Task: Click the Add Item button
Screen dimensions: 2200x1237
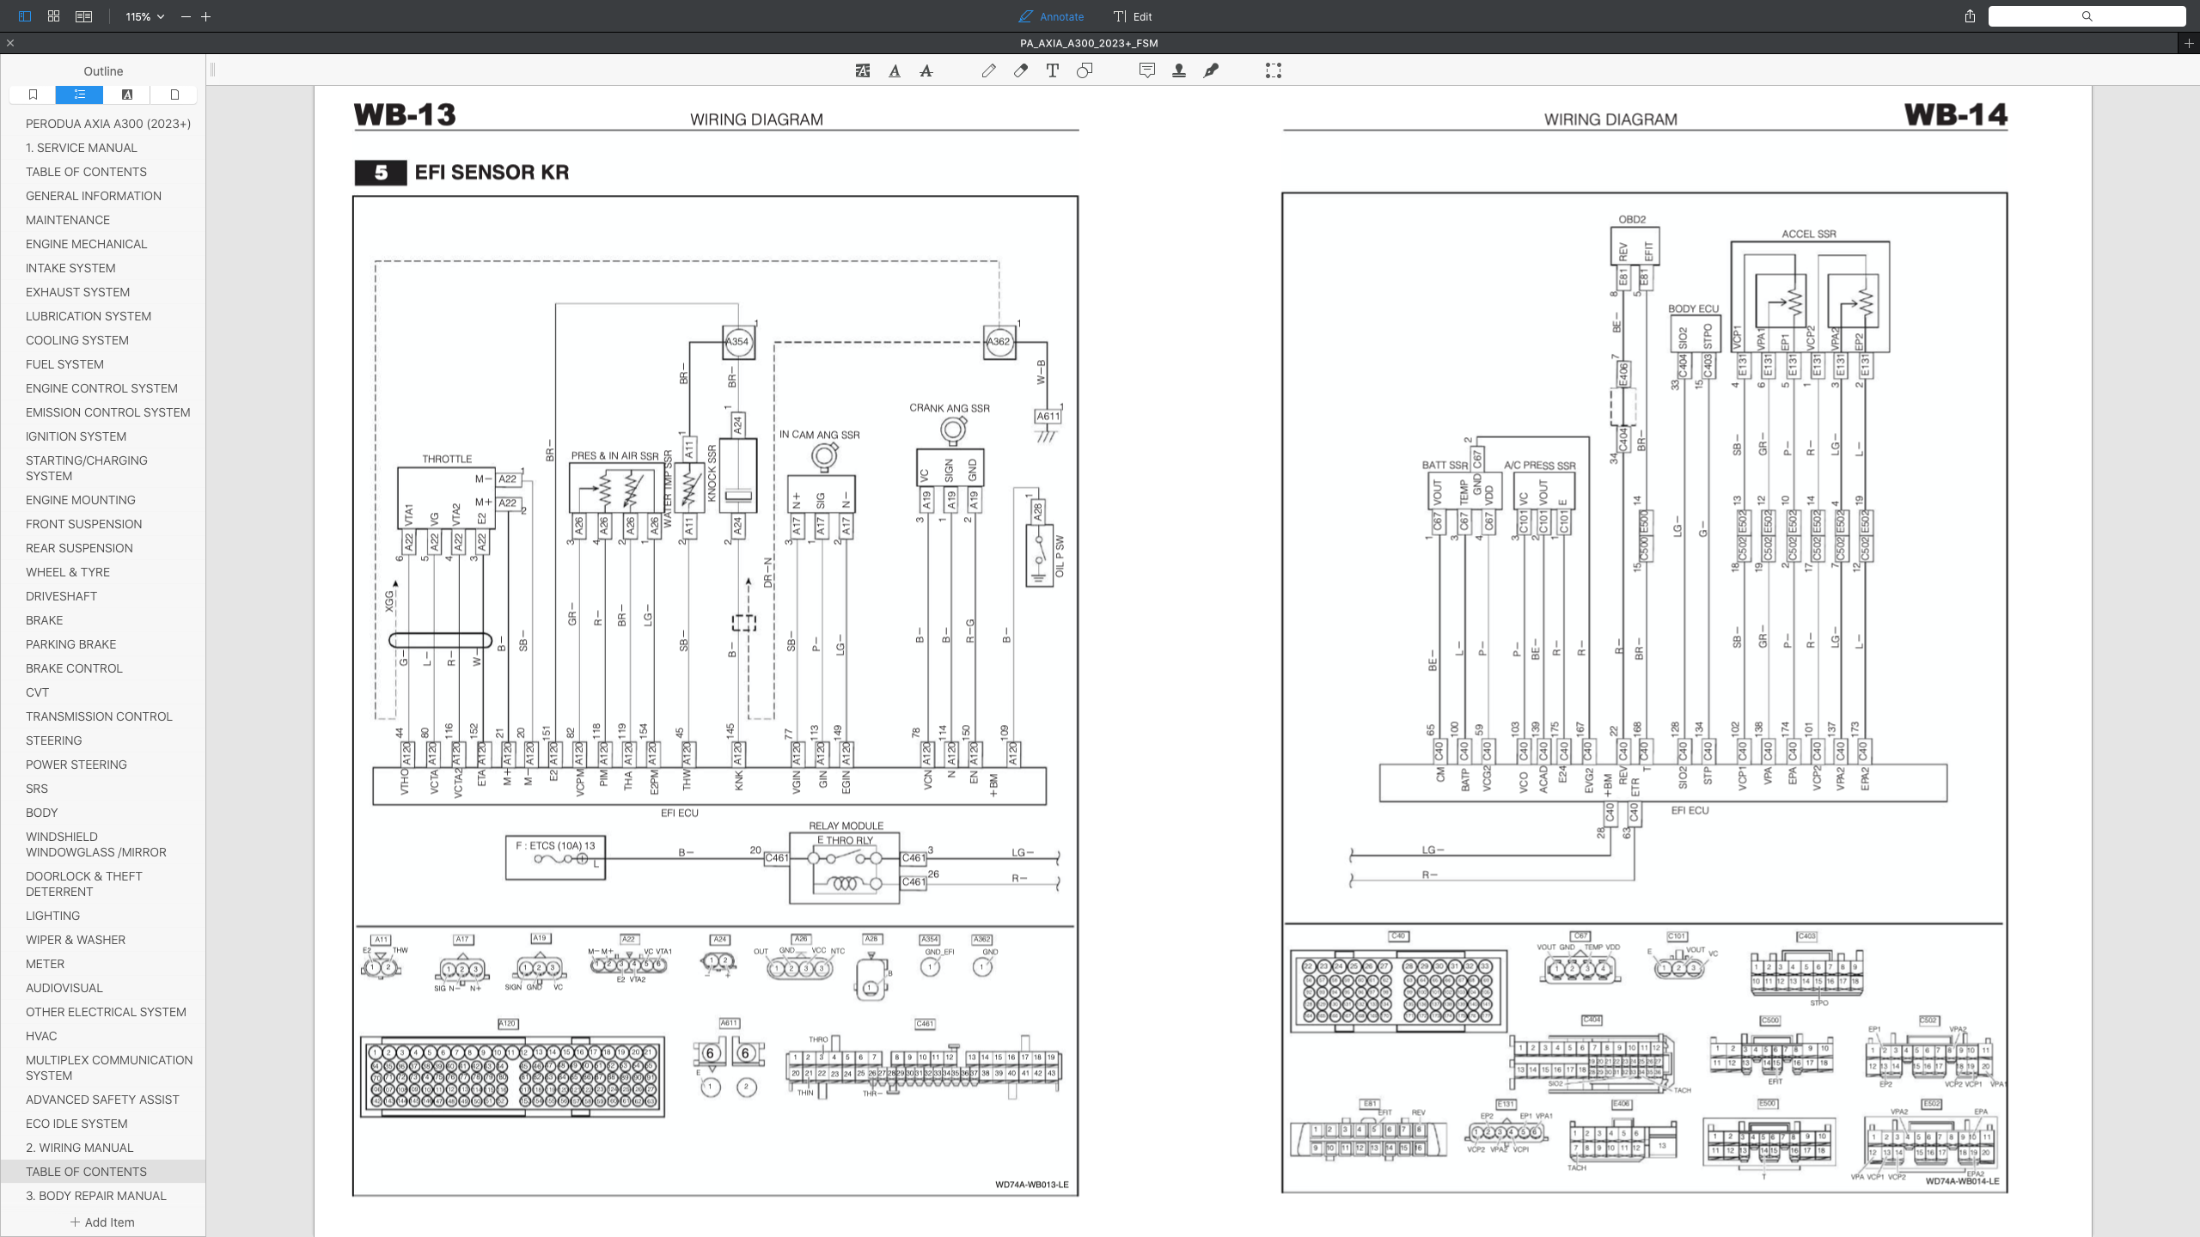Action: [103, 1222]
